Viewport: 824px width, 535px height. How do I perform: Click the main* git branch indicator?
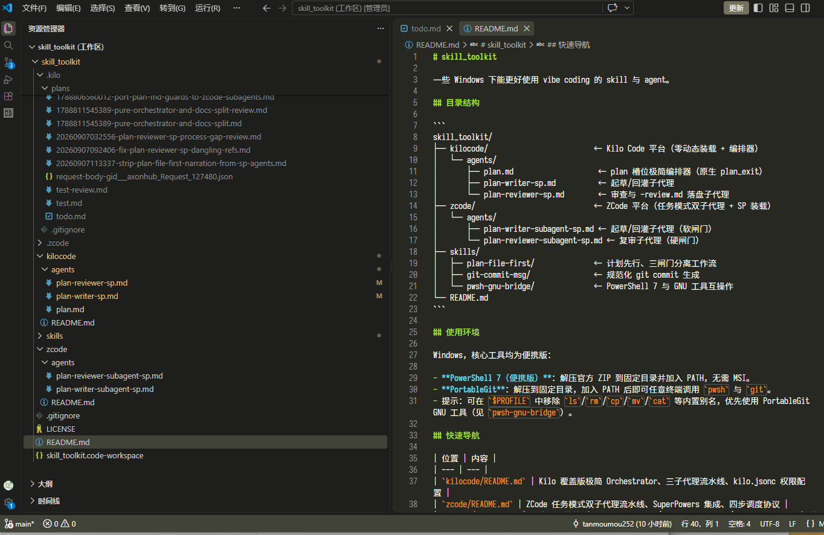point(19,524)
